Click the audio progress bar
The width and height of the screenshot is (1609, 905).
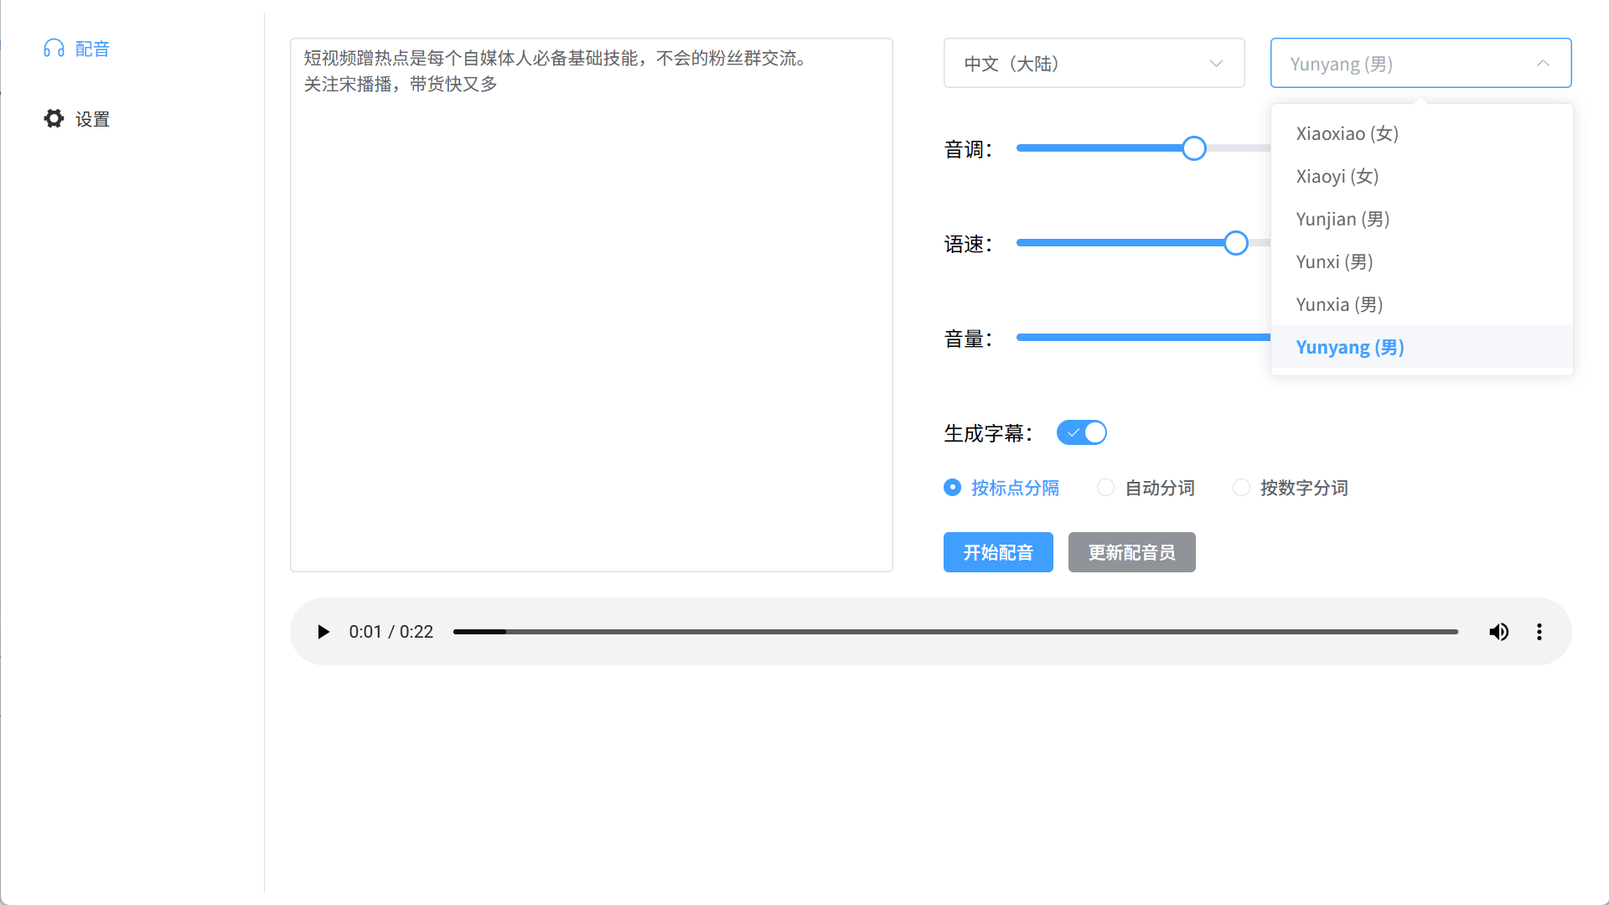(955, 631)
